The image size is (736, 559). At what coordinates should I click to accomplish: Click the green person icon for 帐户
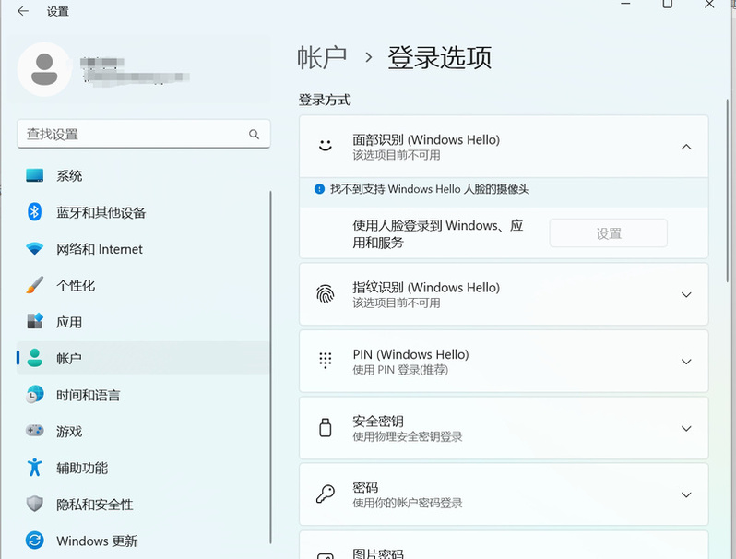(35, 358)
